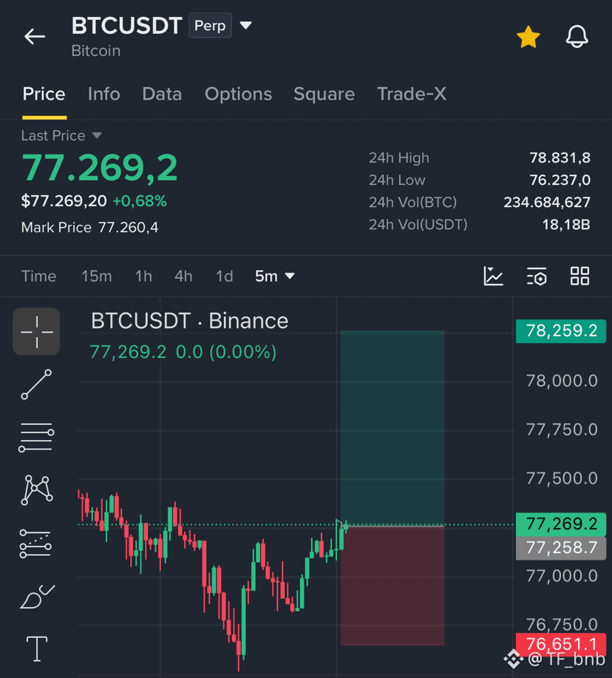Open chart indicators line-graph icon
The width and height of the screenshot is (612, 678).
[x=493, y=276]
